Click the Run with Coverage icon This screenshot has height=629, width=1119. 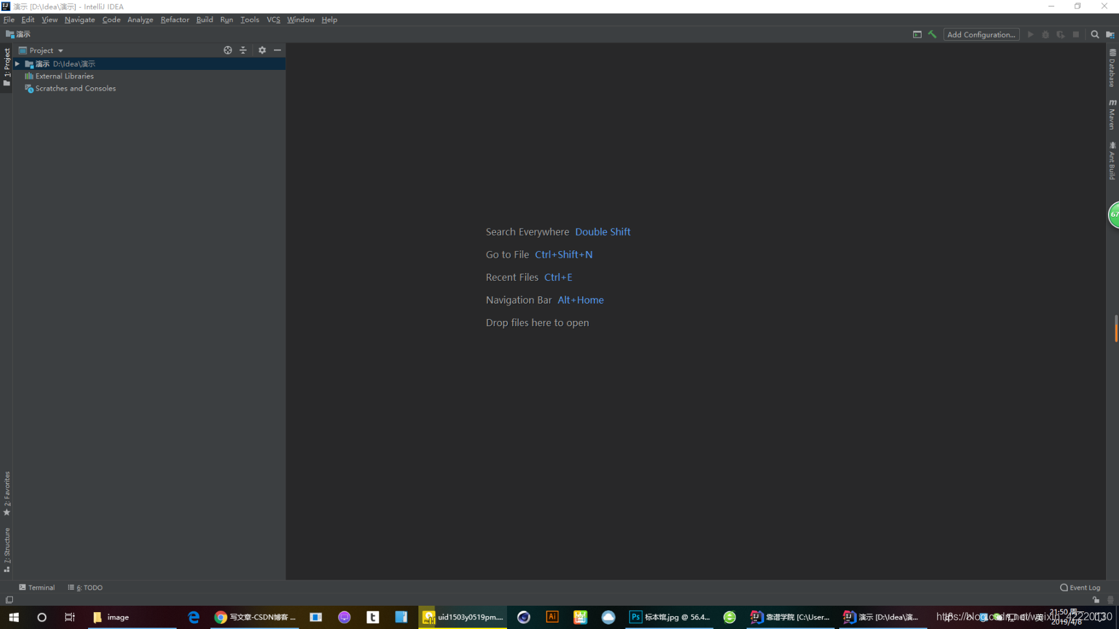pos(1061,34)
